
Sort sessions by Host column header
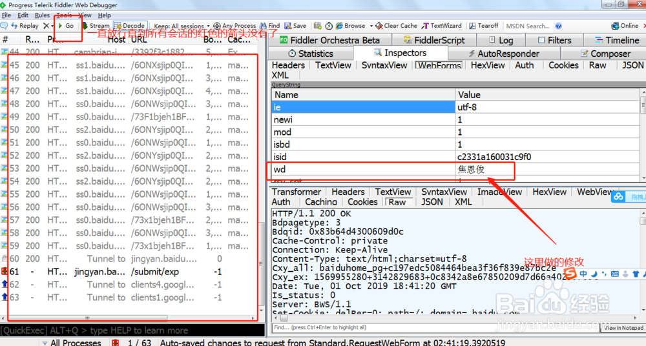pyautogui.click(x=116, y=39)
